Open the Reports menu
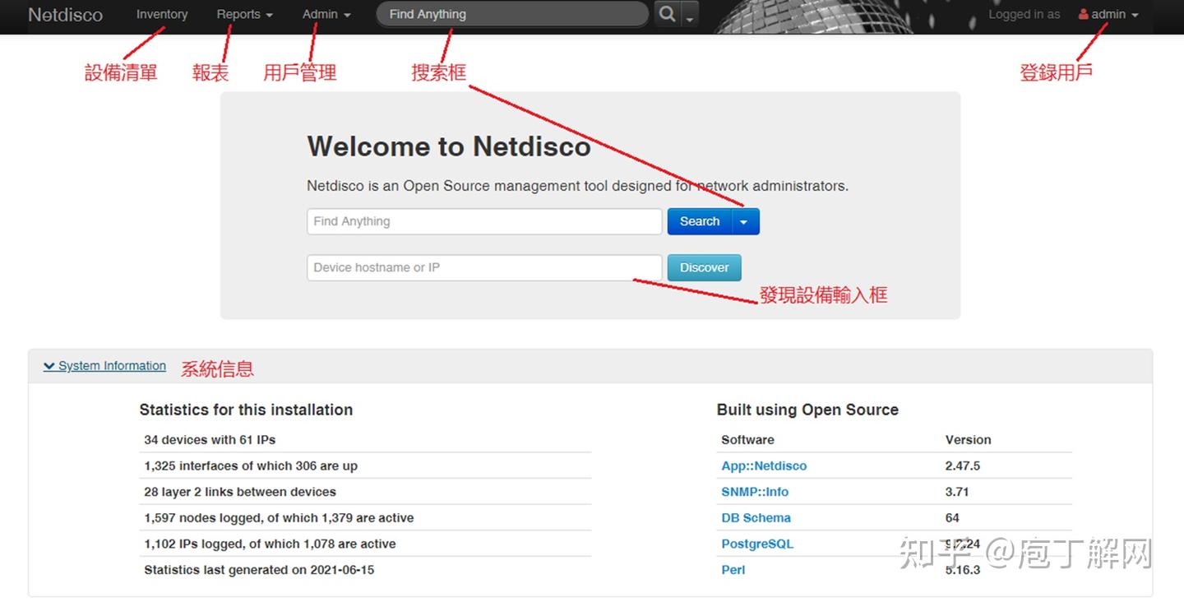This screenshot has width=1184, height=602. click(x=238, y=15)
